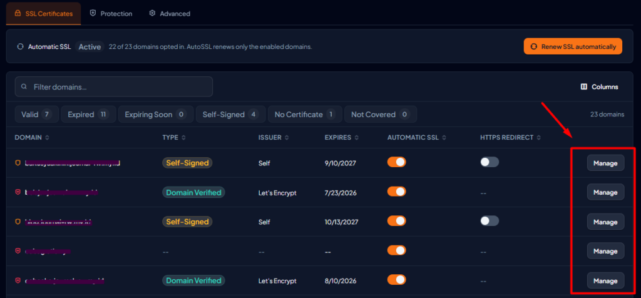Click the magnifier icon in Filter domains
This screenshot has width=641, height=298.
coord(24,86)
